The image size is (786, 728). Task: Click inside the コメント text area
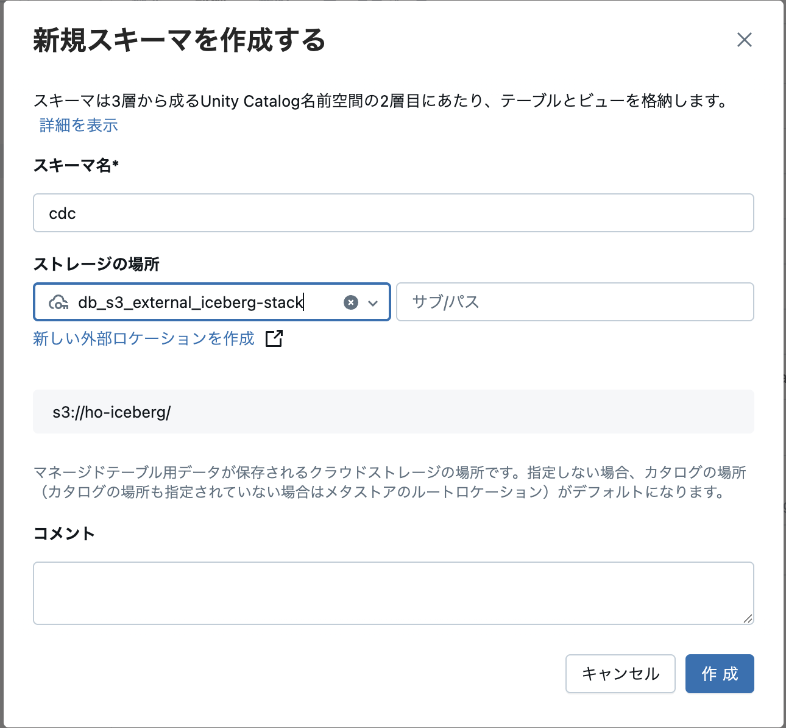[394, 593]
